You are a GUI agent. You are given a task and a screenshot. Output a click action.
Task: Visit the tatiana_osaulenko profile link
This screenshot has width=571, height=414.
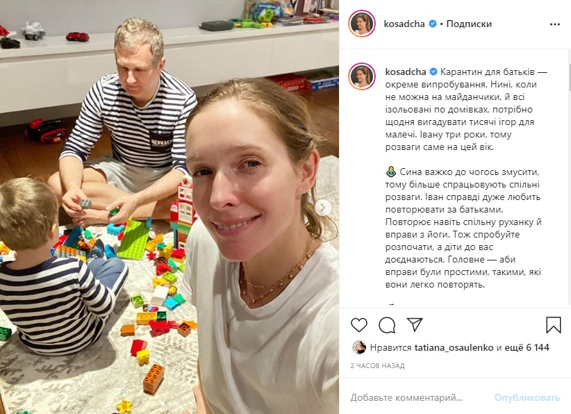pos(454,348)
